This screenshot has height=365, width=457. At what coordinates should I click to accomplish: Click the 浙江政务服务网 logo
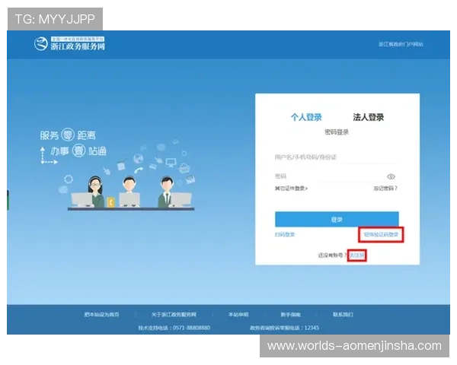tap(69, 43)
